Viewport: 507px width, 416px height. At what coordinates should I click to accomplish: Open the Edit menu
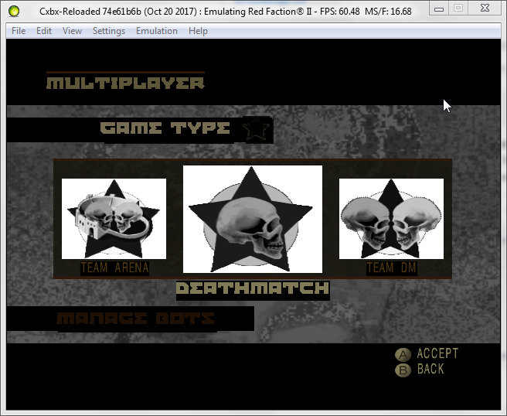[43, 31]
